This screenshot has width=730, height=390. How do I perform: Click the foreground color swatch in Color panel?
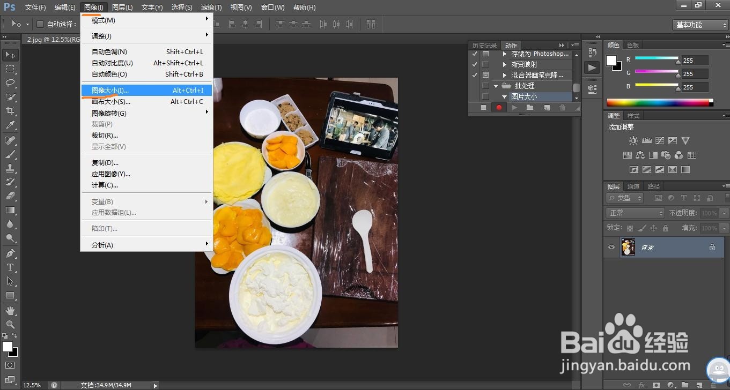(x=611, y=61)
